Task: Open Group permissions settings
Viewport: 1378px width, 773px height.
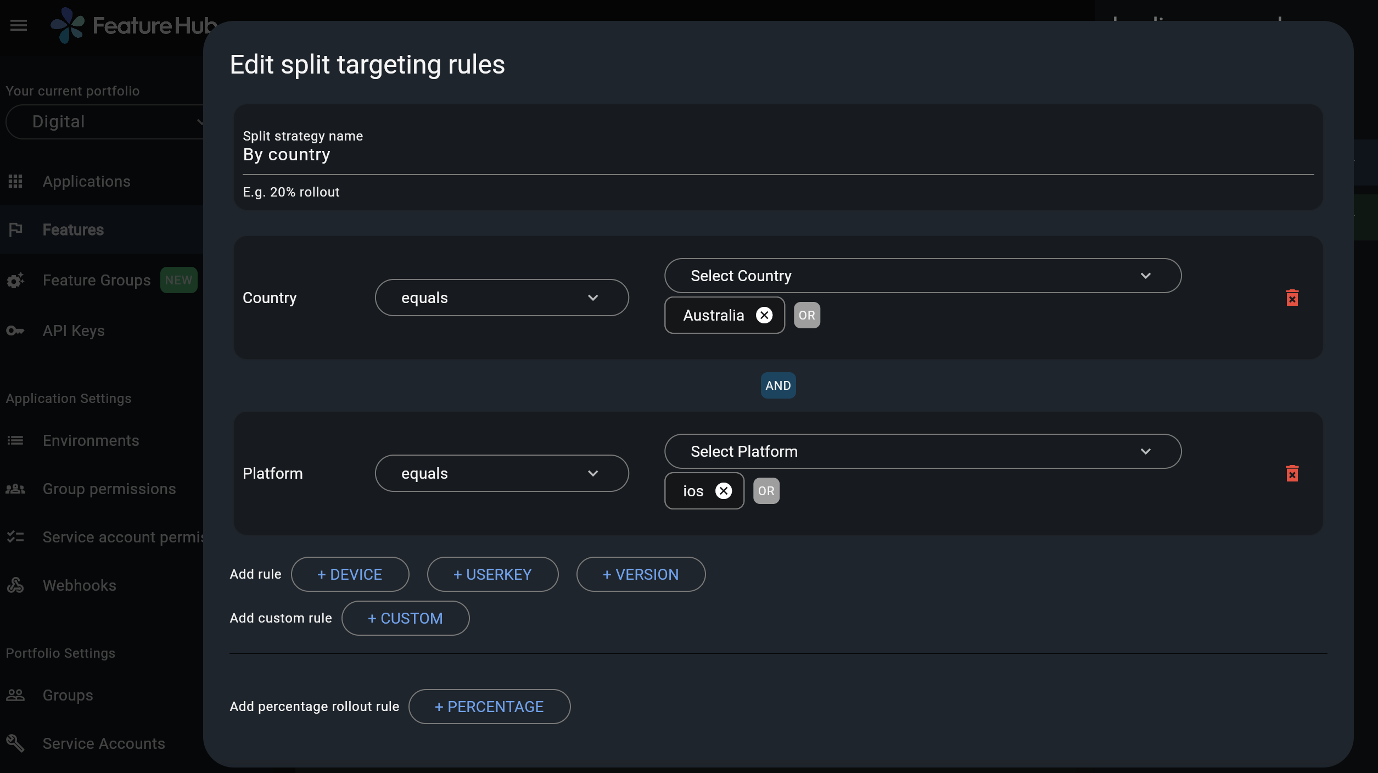Action: tap(109, 489)
